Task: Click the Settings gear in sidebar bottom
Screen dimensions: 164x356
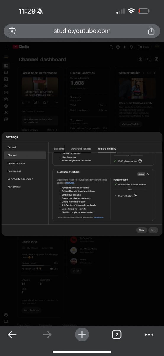Action: (x=6, y=315)
